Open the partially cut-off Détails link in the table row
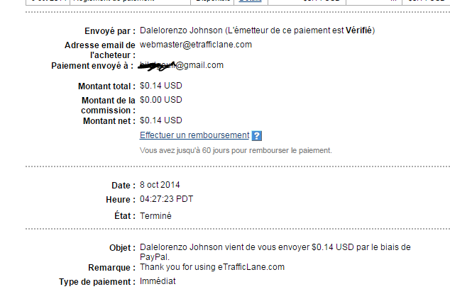The height and width of the screenshot is (294, 450). point(251,1)
